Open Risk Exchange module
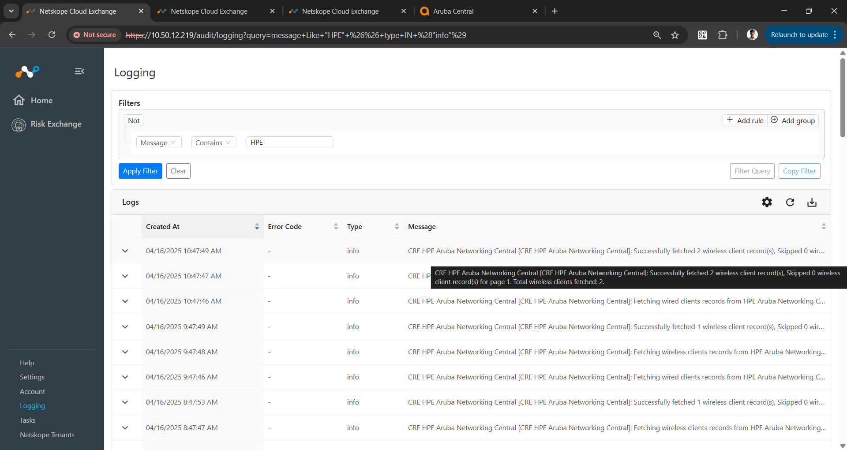This screenshot has height=450, width=847. click(56, 124)
